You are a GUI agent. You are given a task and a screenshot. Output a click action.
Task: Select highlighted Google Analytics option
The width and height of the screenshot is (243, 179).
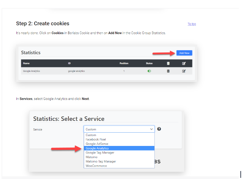coord(119,148)
